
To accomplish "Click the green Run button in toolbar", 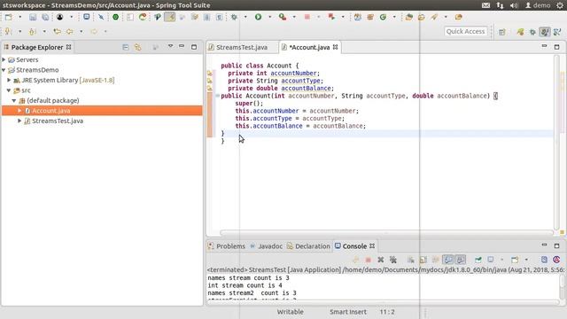I will point(258,17).
